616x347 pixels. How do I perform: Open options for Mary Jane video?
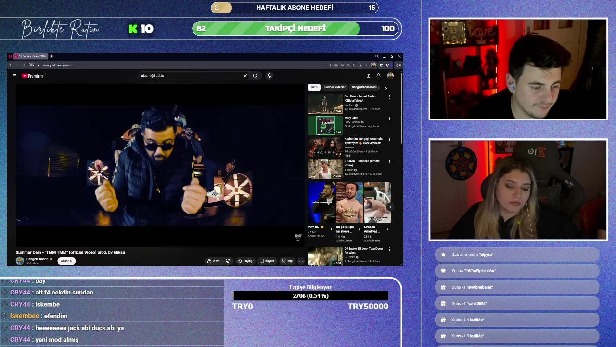(389, 119)
